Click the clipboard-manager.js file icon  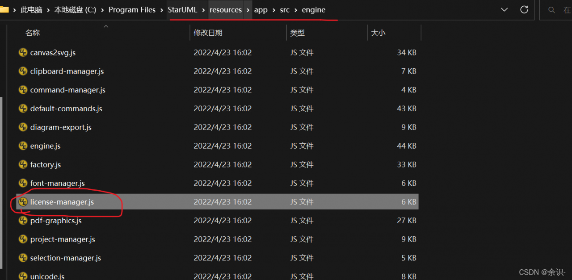[x=23, y=71]
